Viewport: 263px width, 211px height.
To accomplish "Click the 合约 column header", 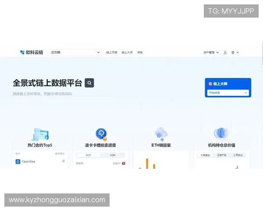I will 18,153.
